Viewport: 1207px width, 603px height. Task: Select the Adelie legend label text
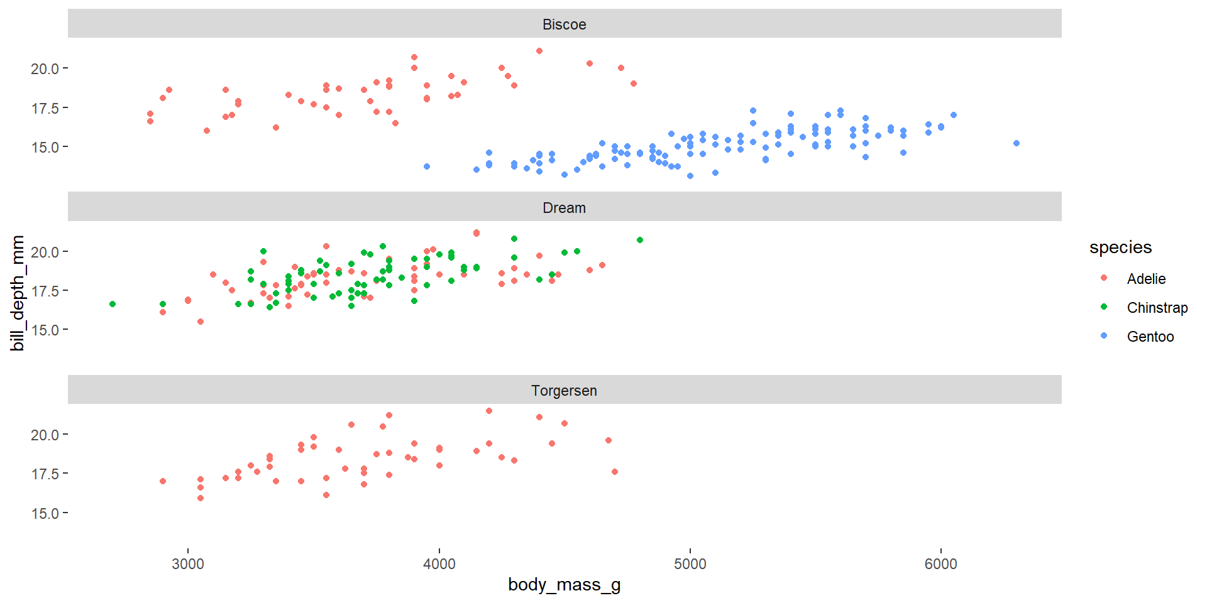(x=1146, y=279)
